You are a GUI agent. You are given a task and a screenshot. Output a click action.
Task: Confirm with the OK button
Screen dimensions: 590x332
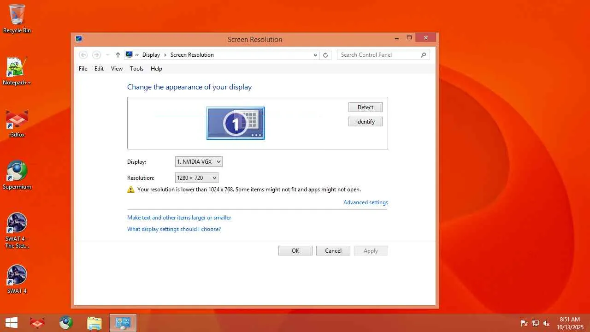pyautogui.click(x=295, y=251)
